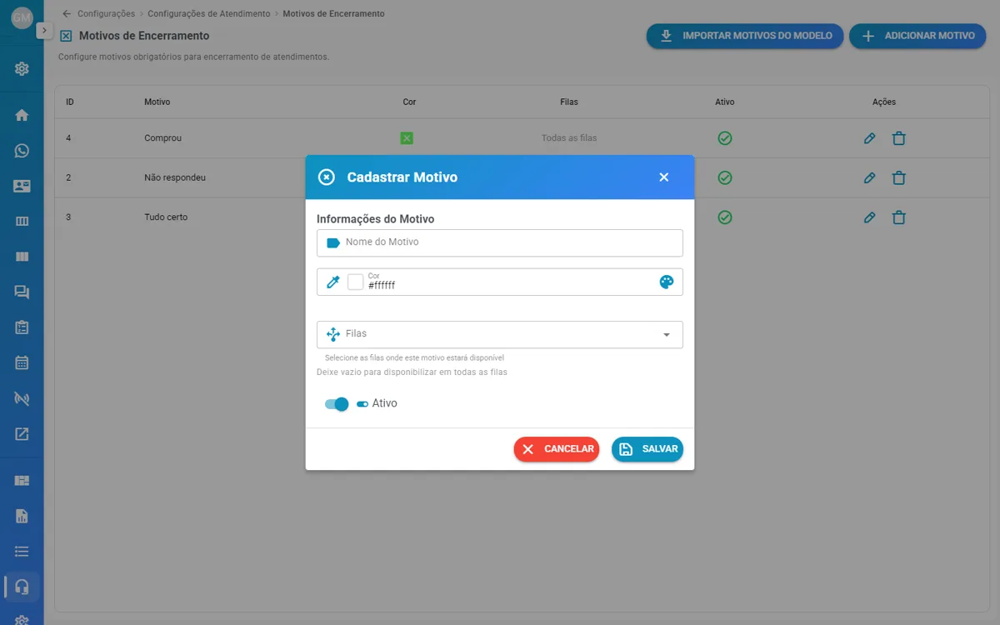Click the Importar Motivos do Modelo button

coord(745,36)
